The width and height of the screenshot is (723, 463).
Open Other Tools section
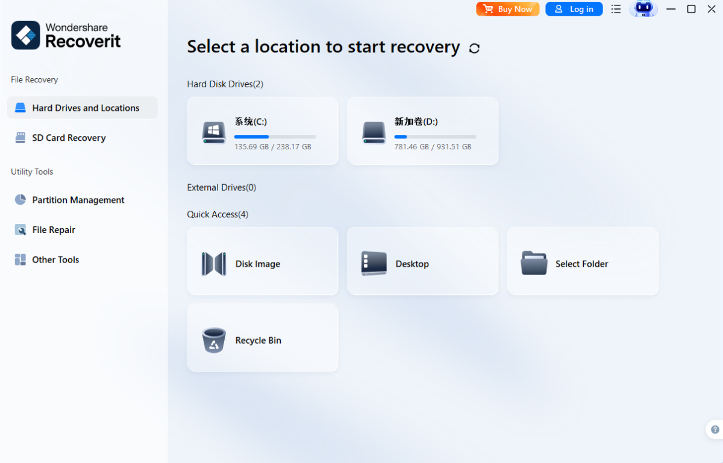point(55,260)
